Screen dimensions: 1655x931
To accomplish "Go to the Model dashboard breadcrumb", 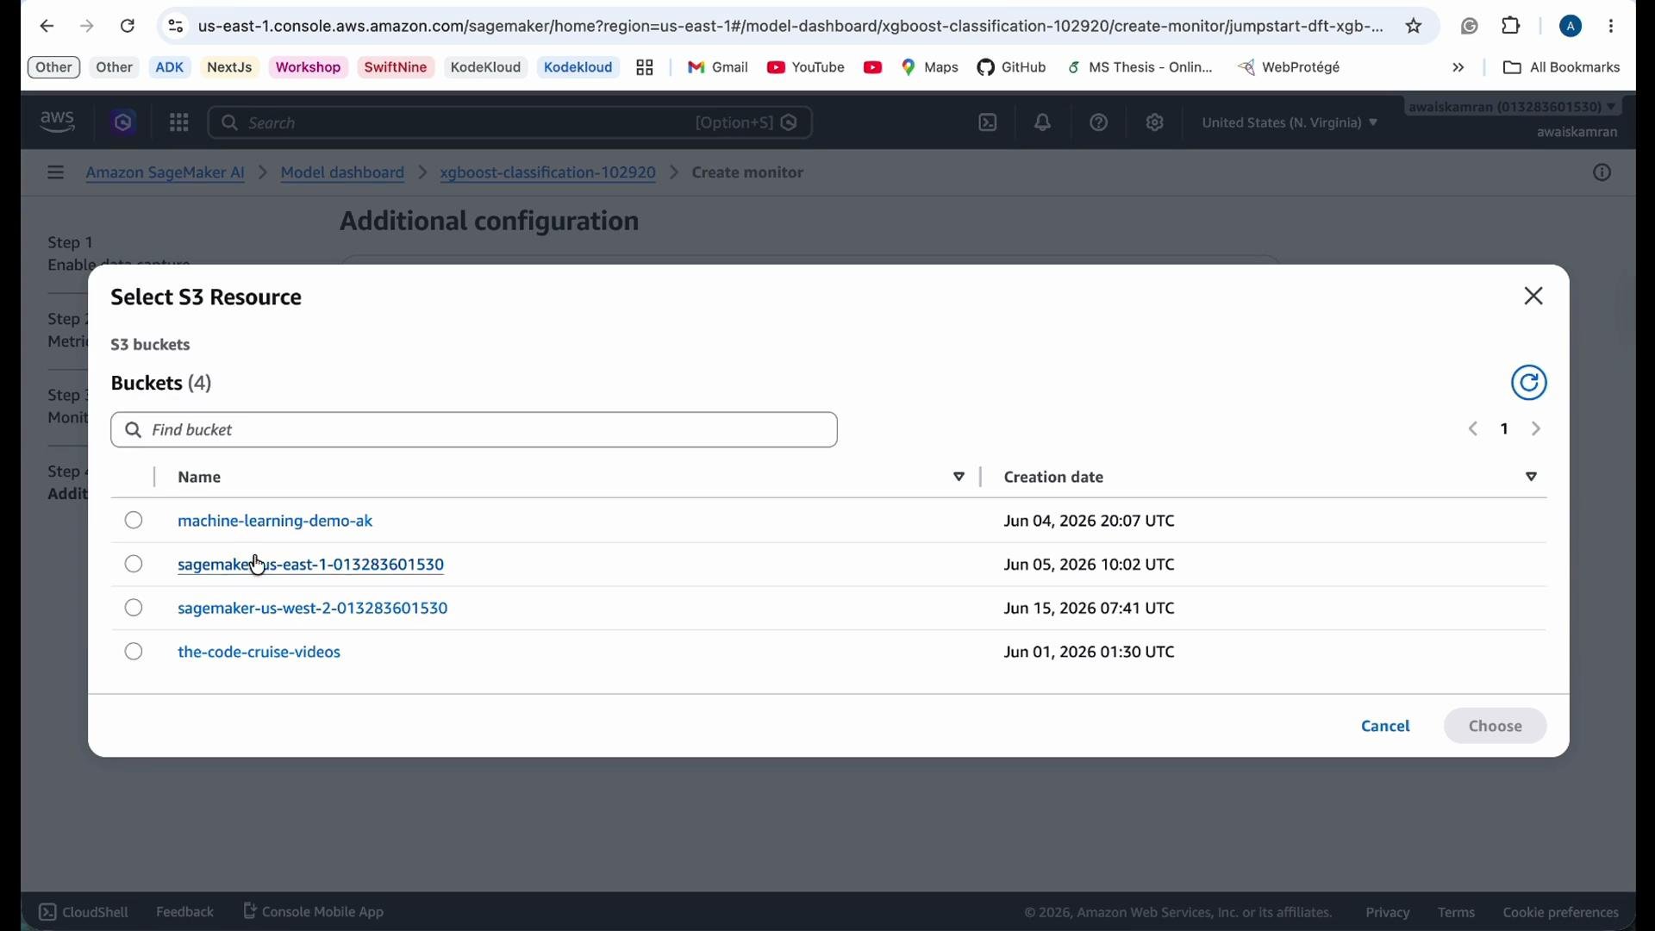I will coord(343,173).
